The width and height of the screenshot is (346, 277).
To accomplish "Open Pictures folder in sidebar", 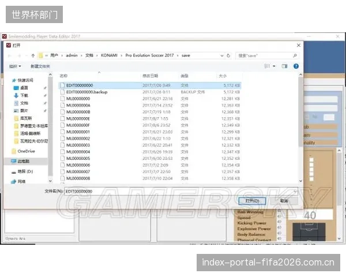I will pyautogui.click(x=21, y=111).
